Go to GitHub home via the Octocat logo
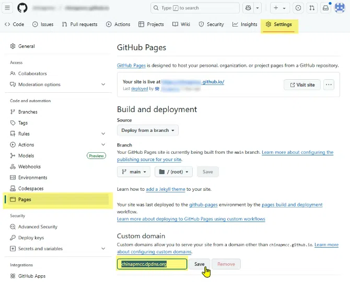 click(x=22, y=8)
